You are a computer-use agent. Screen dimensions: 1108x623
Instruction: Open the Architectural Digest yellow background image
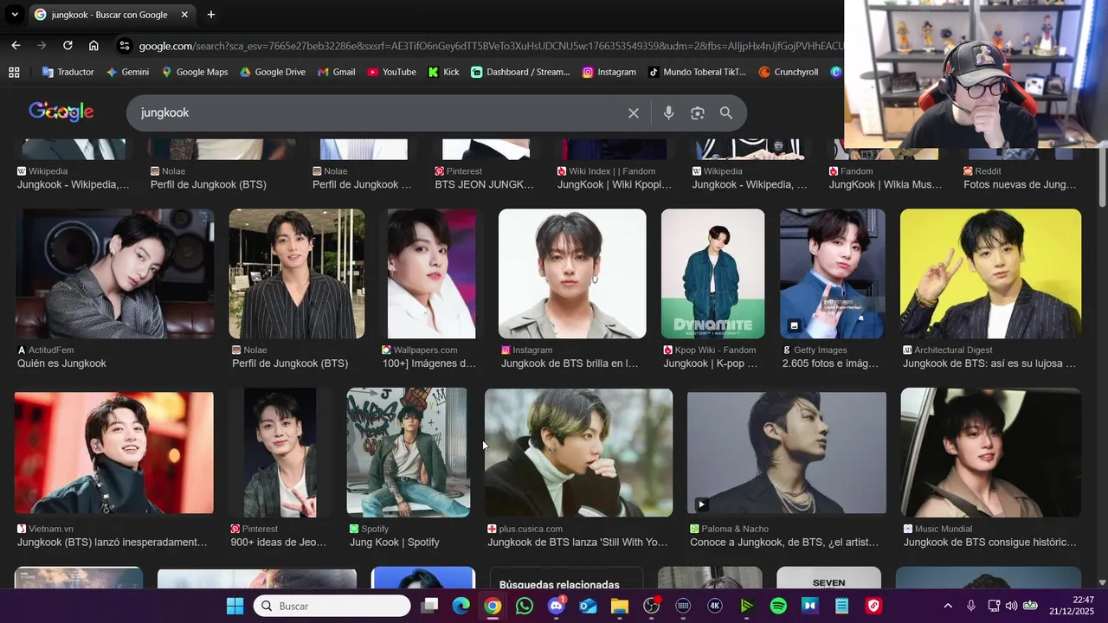tap(990, 273)
